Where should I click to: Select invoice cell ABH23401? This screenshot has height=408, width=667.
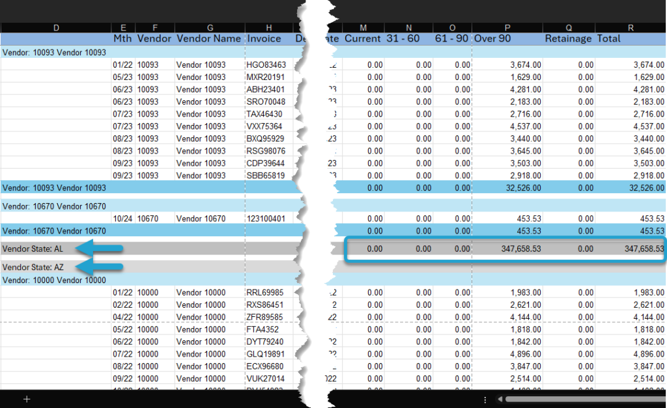click(269, 90)
